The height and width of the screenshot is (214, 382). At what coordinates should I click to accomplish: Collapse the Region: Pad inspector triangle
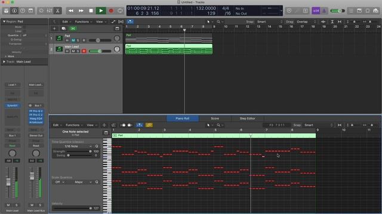click(4, 21)
